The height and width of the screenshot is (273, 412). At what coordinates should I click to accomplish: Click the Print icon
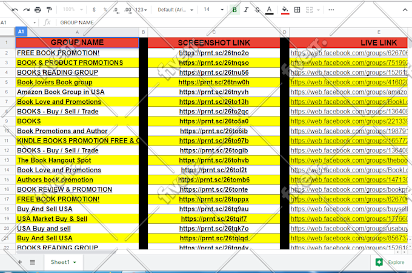pos(38,10)
